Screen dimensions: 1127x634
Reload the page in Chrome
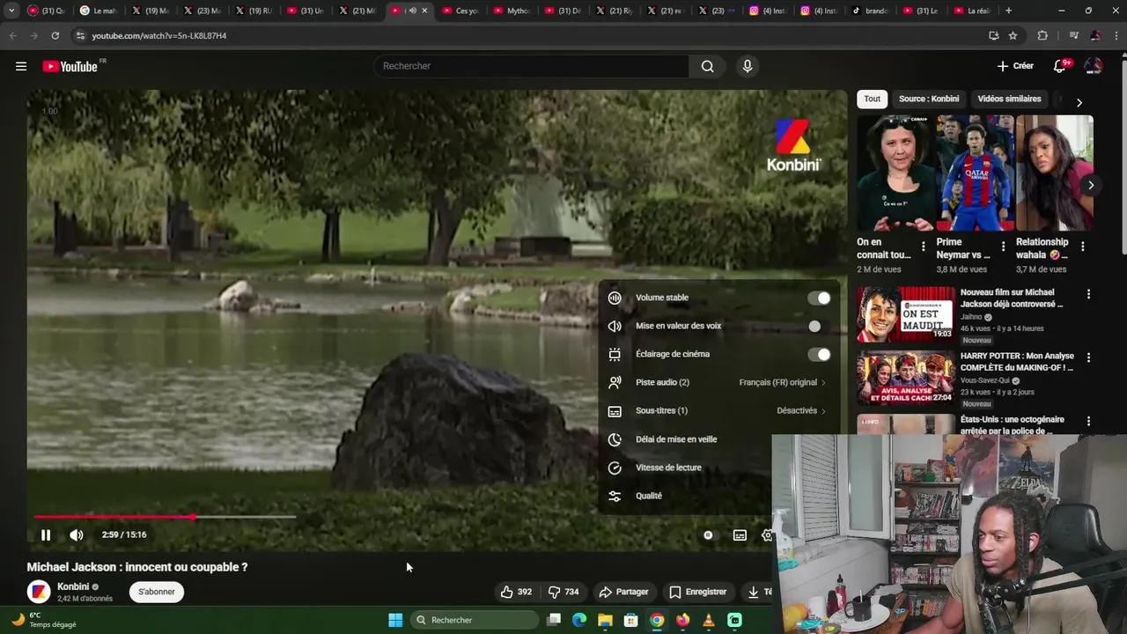coord(55,35)
